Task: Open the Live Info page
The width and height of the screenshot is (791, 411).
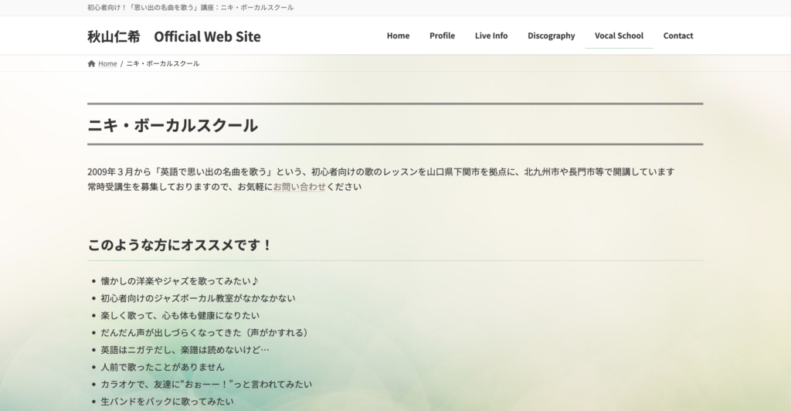Action: coord(491,36)
